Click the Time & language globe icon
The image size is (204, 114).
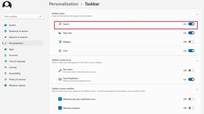pyautogui.click(x=5, y=61)
